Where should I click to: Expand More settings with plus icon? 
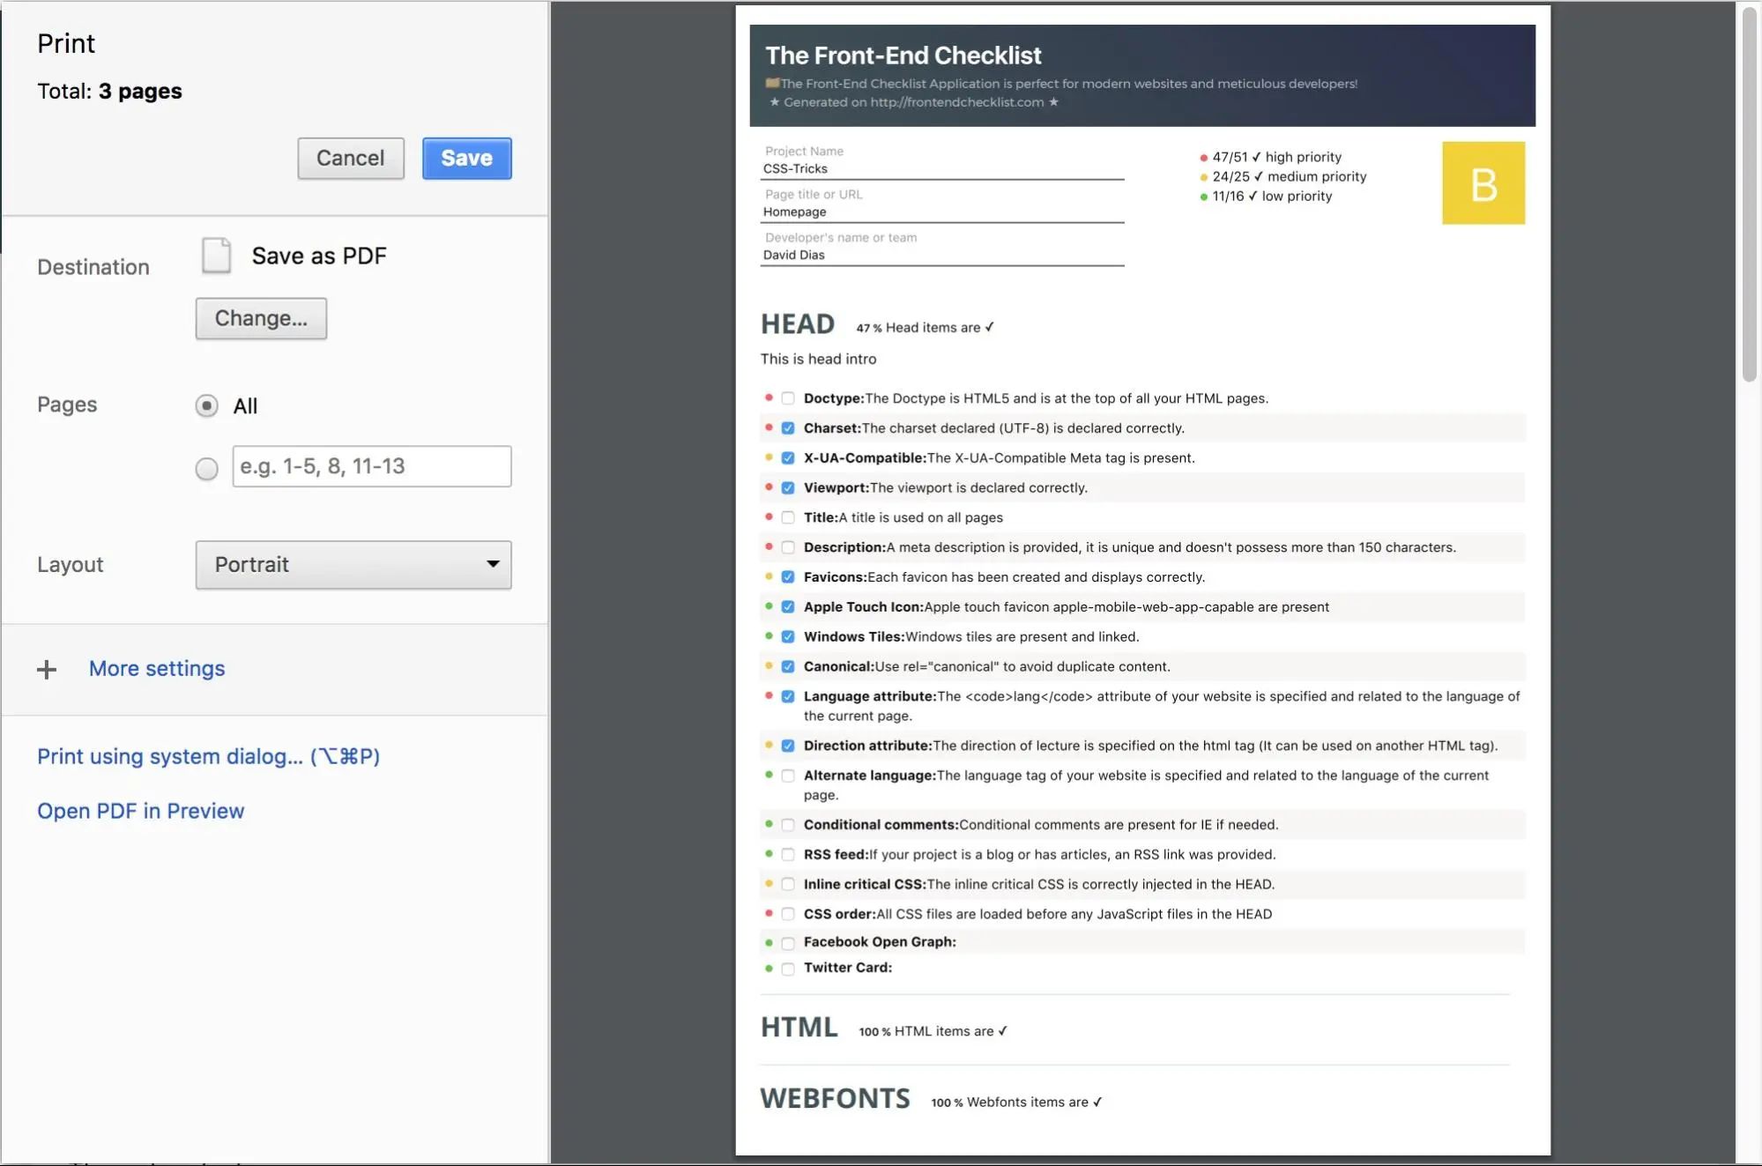[x=47, y=670]
